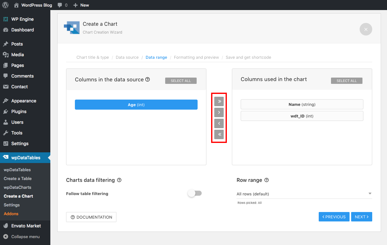This screenshot has width=387, height=245.
Task: Open the Addons submenu link
Action: [x=11, y=214]
